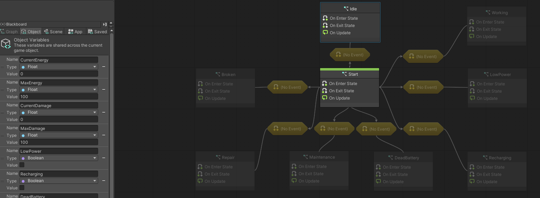
Task: Open the MaxDamage Float type dropdown
Action: pos(59,135)
